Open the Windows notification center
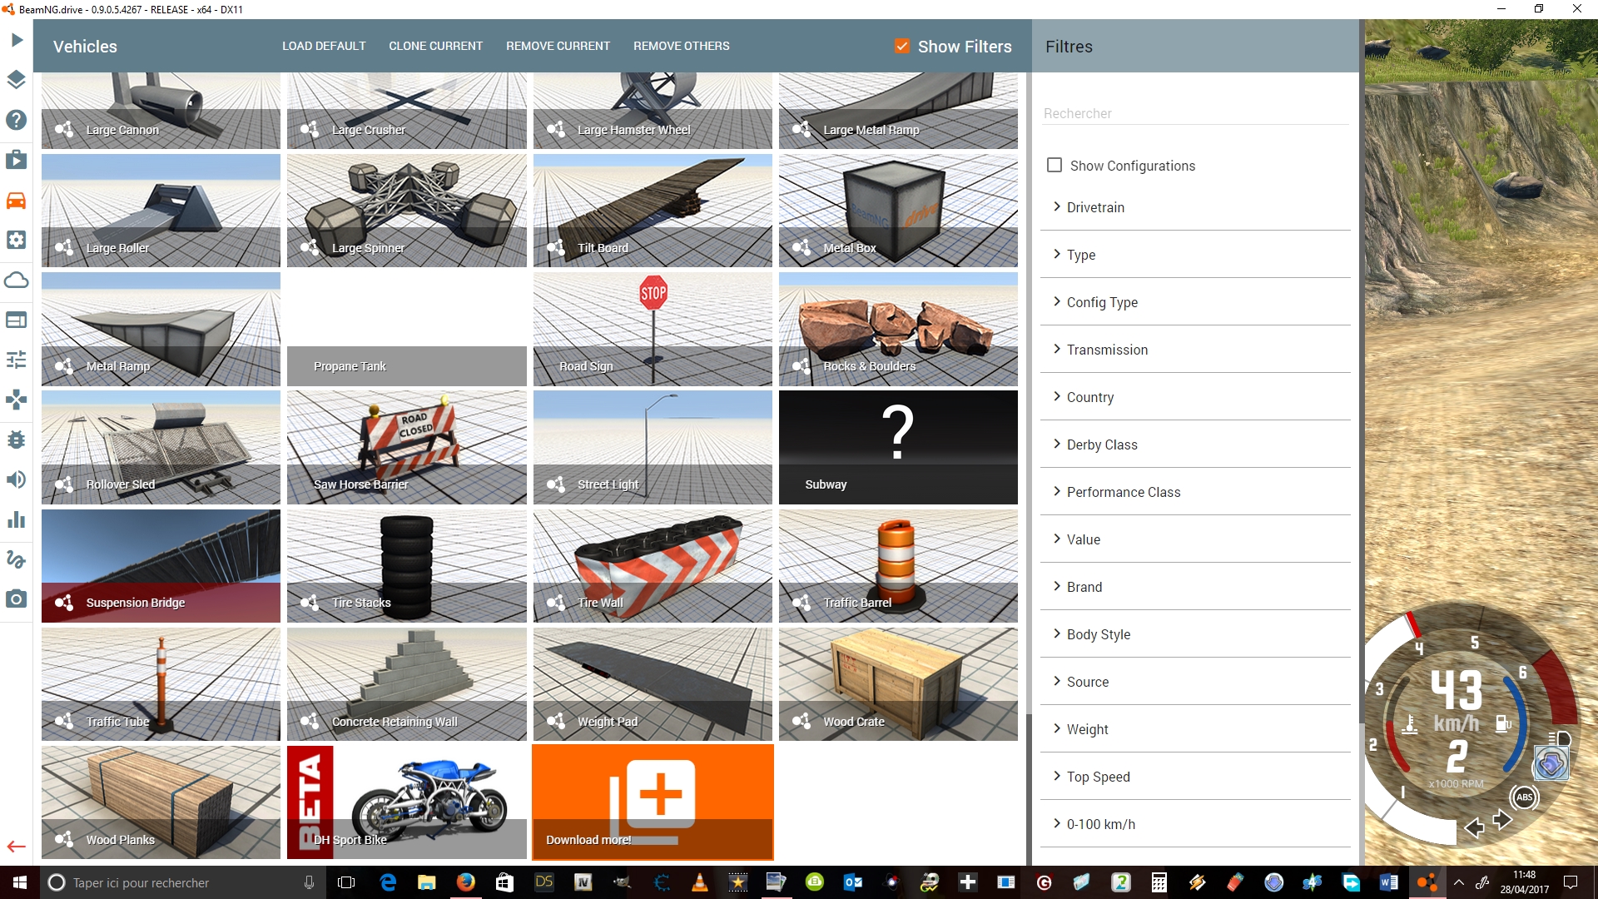The image size is (1598, 899). [x=1571, y=882]
